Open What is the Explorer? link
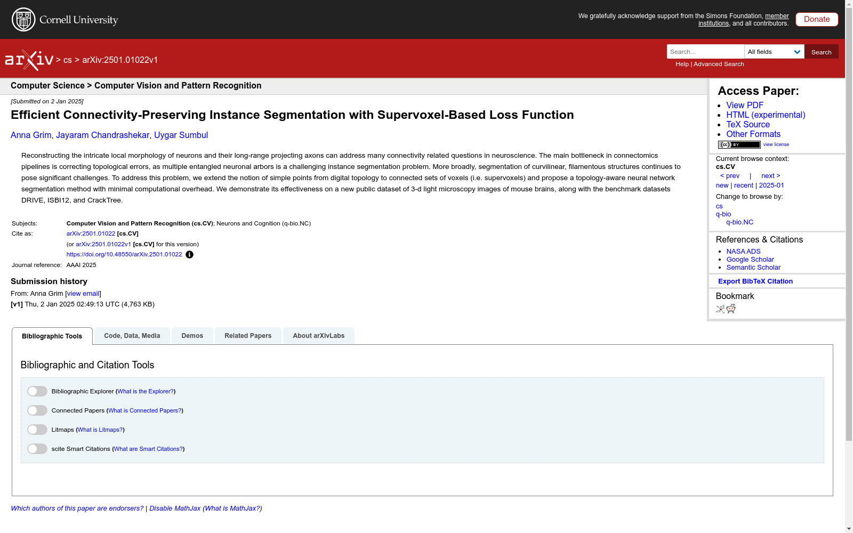853x533 pixels. pyautogui.click(x=146, y=391)
